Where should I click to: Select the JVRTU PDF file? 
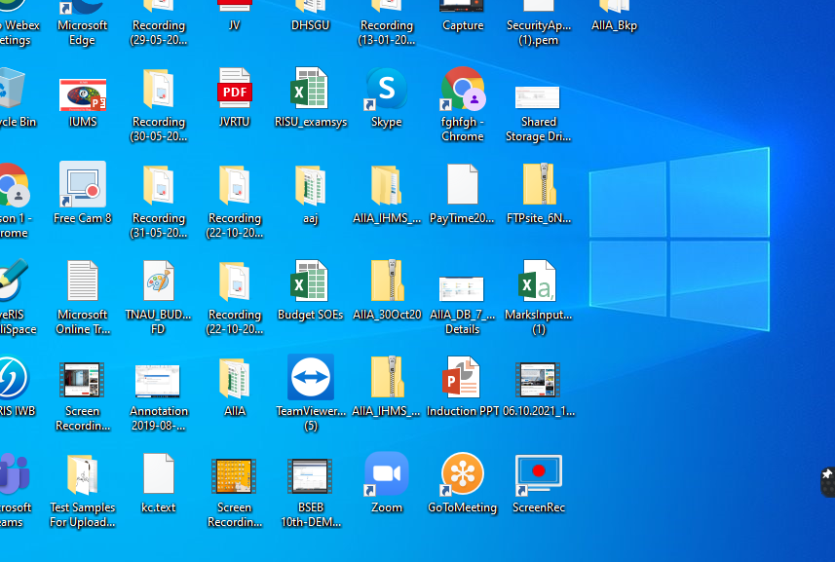pyautogui.click(x=234, y=90)
